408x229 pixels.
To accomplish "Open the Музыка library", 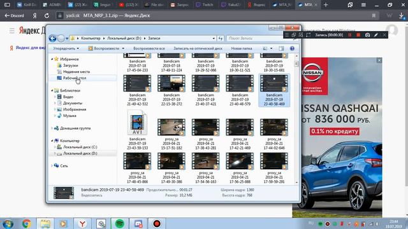I will coord(69,116).
